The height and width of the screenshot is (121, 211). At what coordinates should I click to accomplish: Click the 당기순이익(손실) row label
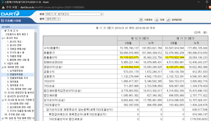(54, 100)
